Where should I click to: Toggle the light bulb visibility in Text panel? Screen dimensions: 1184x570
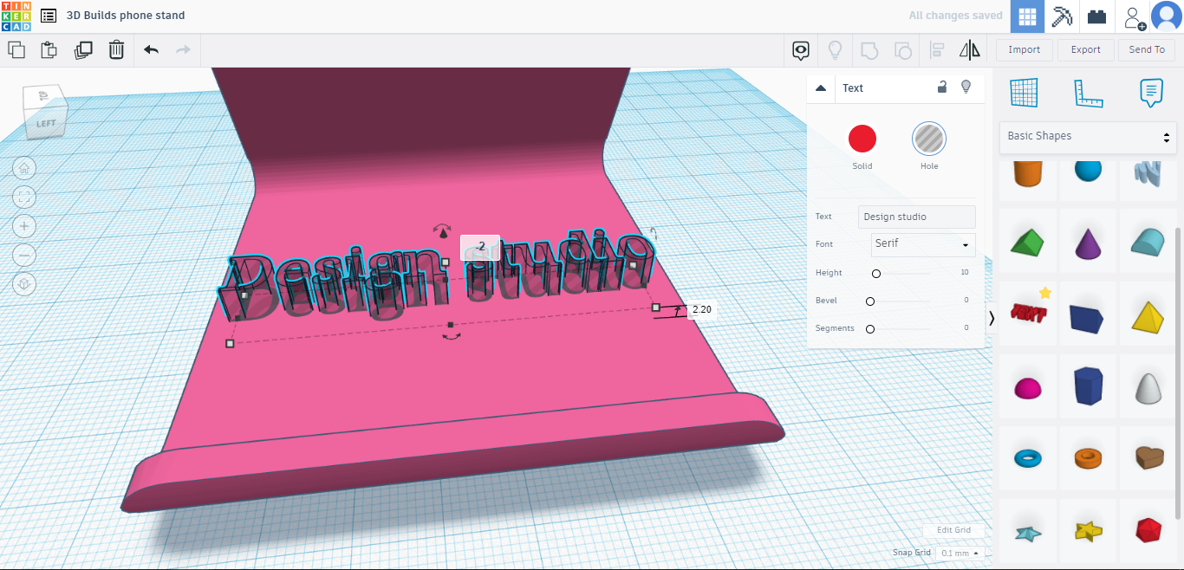(966, 87)
